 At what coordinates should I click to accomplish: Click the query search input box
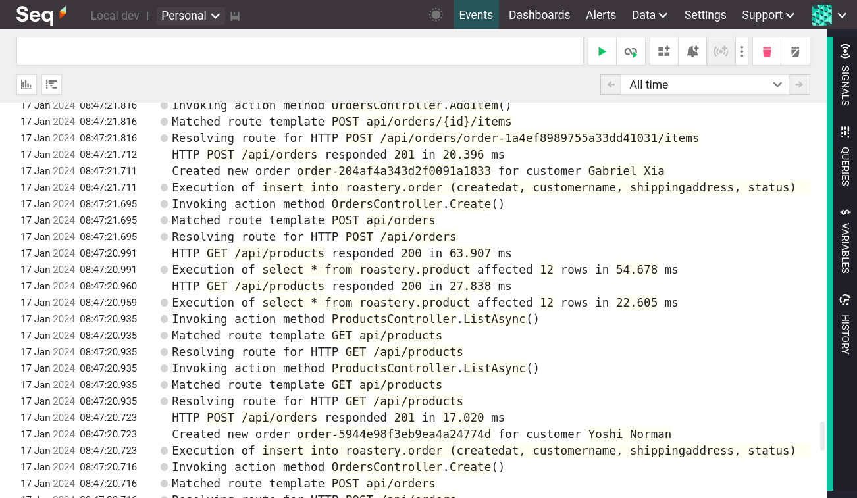click(x=300, y=51)
